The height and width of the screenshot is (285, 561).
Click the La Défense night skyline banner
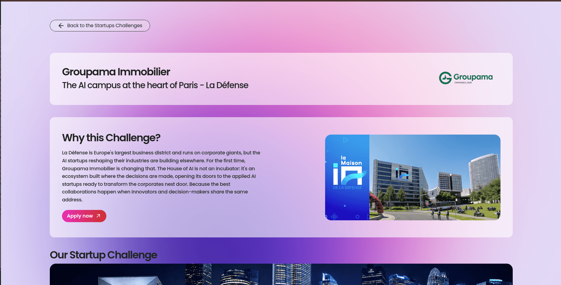click(x=281, y=274)
